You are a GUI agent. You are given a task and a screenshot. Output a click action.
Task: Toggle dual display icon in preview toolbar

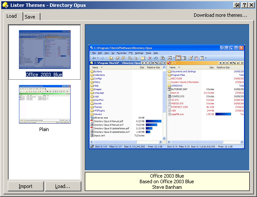pos(178,58)
